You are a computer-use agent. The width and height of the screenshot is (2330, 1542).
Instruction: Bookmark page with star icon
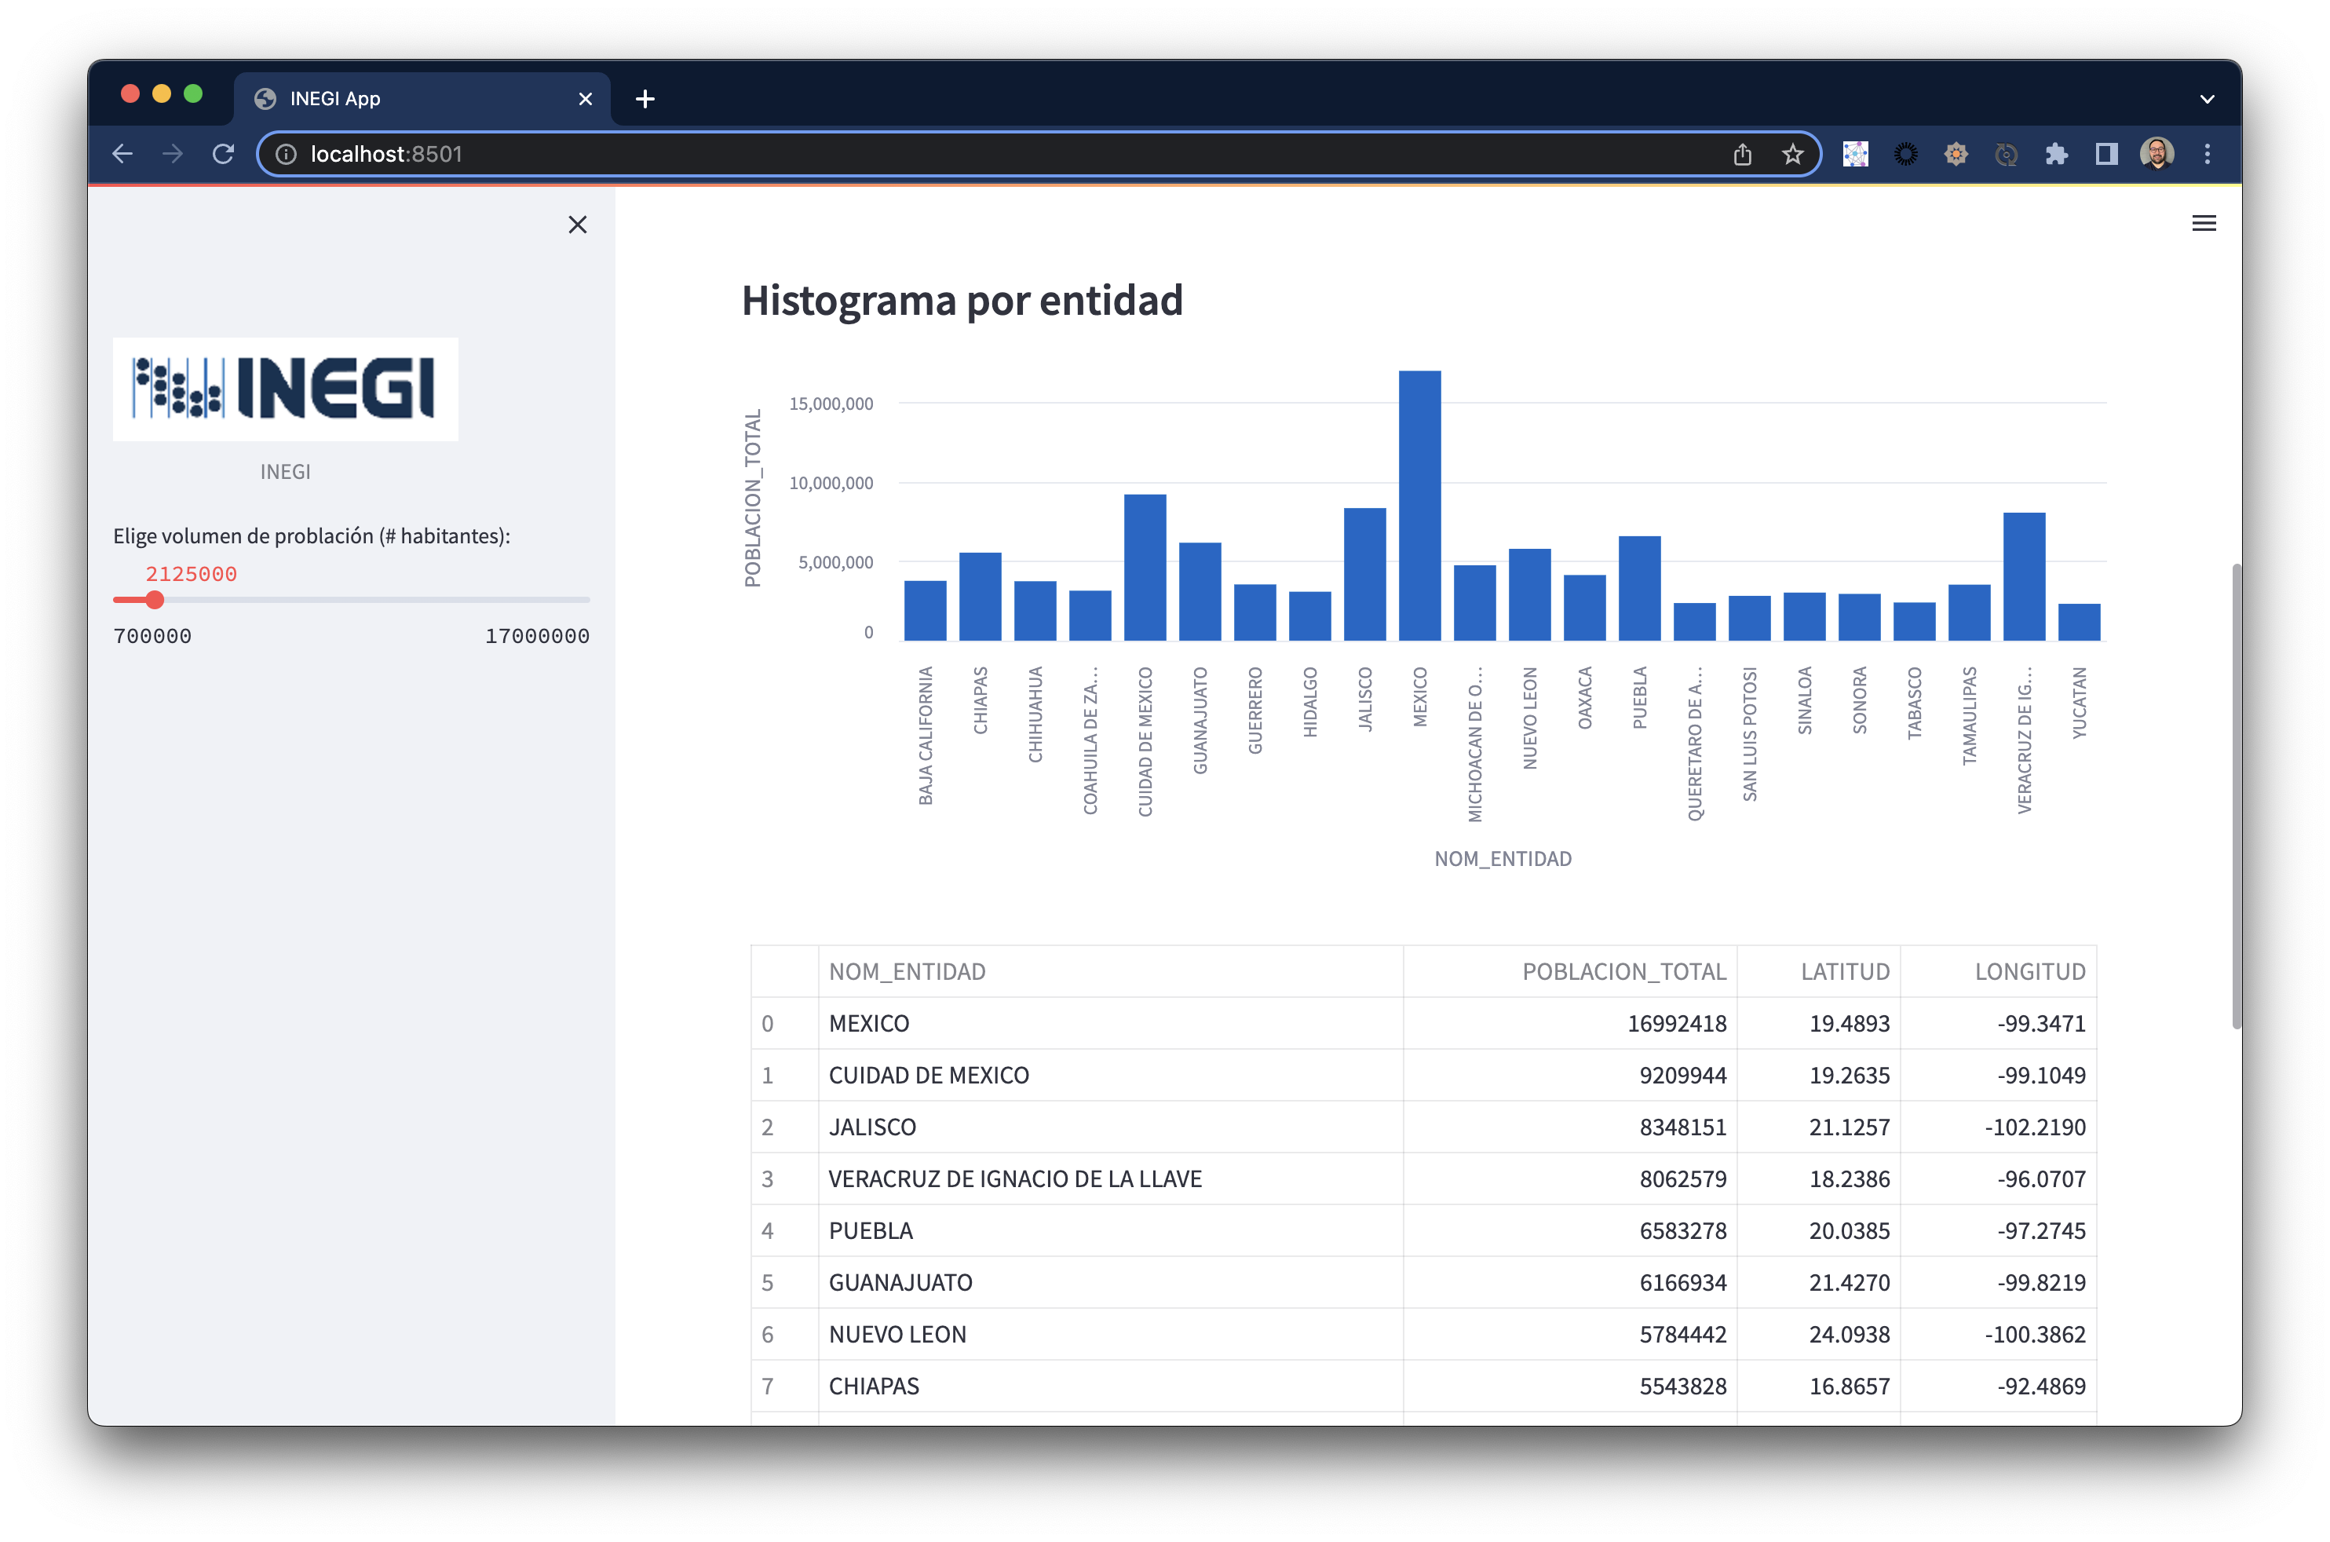[x=1792, y=155]
